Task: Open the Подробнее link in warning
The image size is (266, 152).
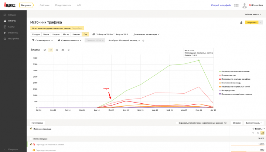Action: pos(77,28)
